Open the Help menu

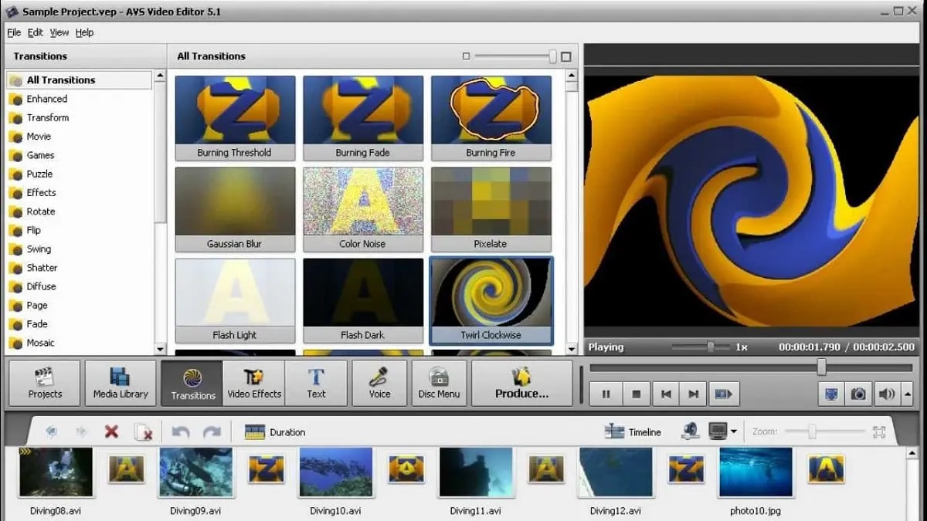click(x=84, y=32)
